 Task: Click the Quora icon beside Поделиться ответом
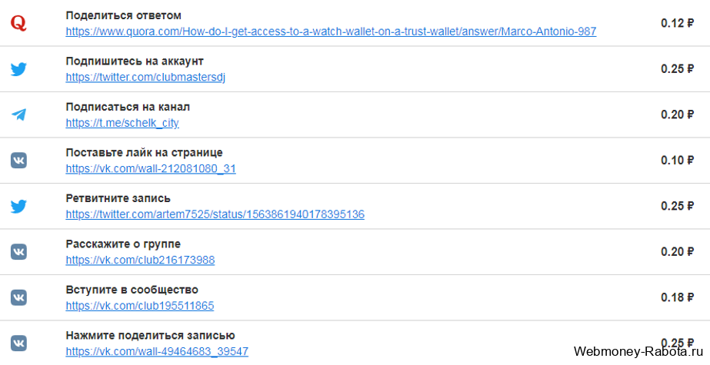pyautogui.click(x=18, y=23)
